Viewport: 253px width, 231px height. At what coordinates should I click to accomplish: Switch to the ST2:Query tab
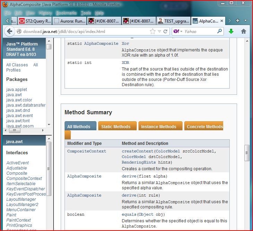[35, 21]
